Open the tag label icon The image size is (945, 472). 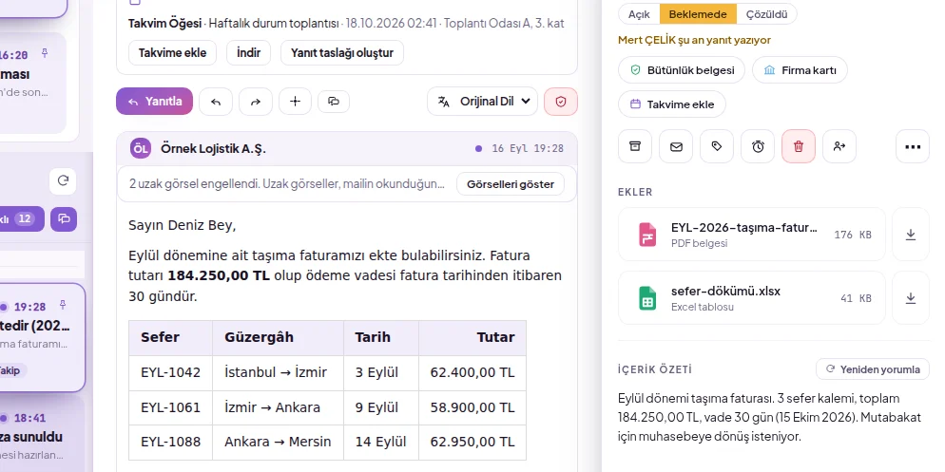(x=717, y=146)
